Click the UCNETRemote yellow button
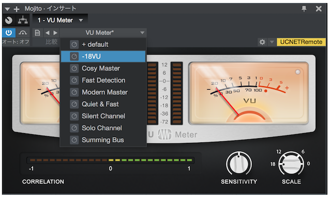The height and width of the screenshot is (197, 331). pos(301,42)
